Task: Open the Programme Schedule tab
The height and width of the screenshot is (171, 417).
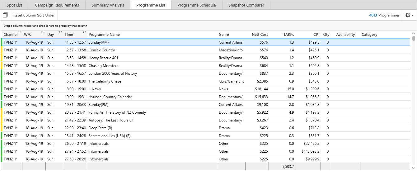Action: [x=197, y=5]
